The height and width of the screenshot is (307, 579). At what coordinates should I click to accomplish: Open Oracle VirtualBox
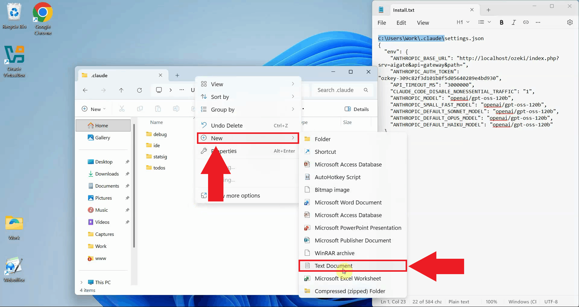point(14,55)
